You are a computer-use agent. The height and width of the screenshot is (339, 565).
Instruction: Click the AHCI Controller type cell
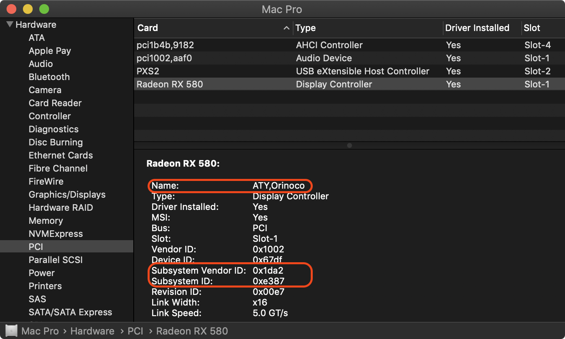click(x=329, y=45)
